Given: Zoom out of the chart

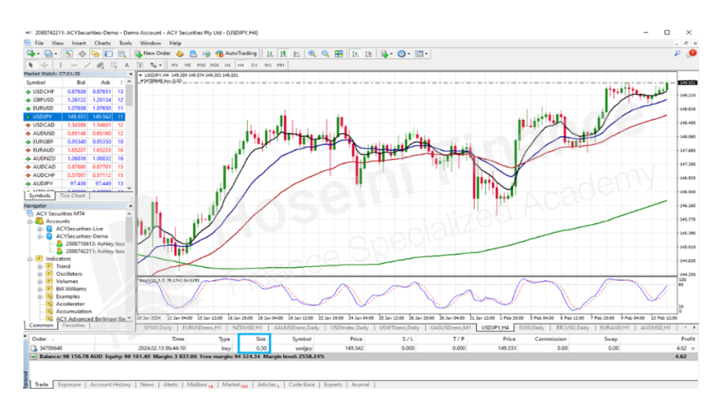Looking at the screenshot, I should 324,53.
